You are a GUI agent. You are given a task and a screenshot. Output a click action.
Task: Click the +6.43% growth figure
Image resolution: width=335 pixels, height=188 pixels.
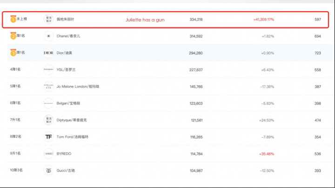point(268,70)
